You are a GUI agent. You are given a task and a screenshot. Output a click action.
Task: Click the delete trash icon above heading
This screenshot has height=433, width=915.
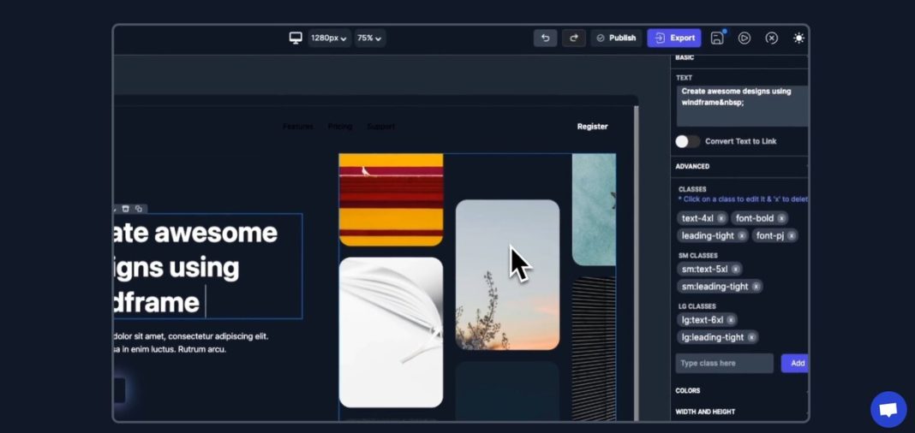point(125,209)
